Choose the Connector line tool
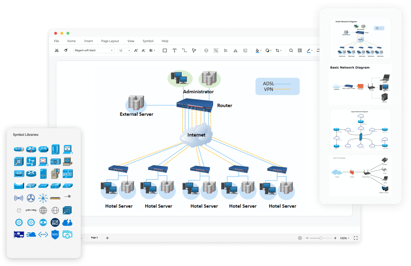This screenshot has width=411, height=266. point(184,50)
